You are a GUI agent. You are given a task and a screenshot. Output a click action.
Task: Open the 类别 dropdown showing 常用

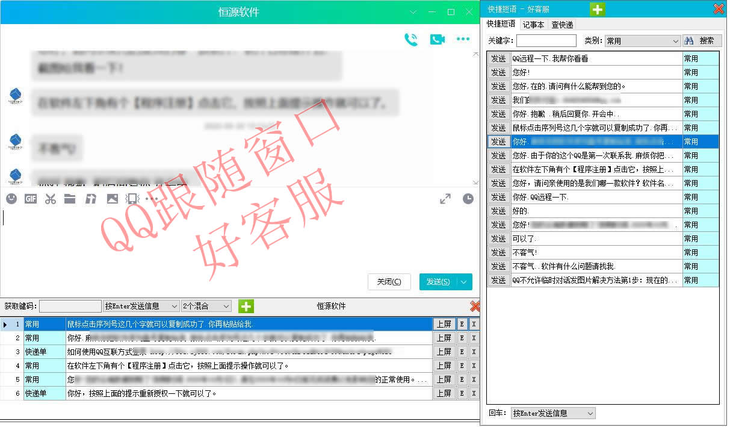642,41
